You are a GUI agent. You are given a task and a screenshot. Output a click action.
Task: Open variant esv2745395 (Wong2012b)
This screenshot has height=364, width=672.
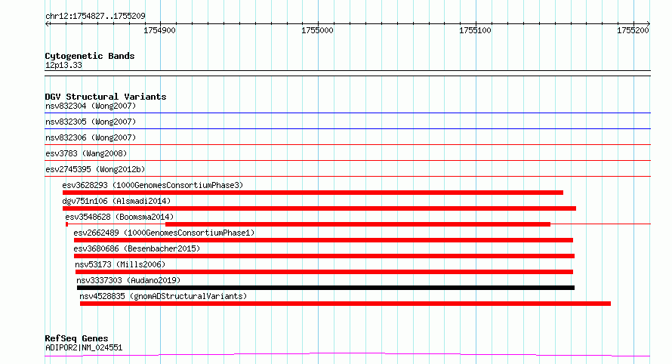(95, 169)
